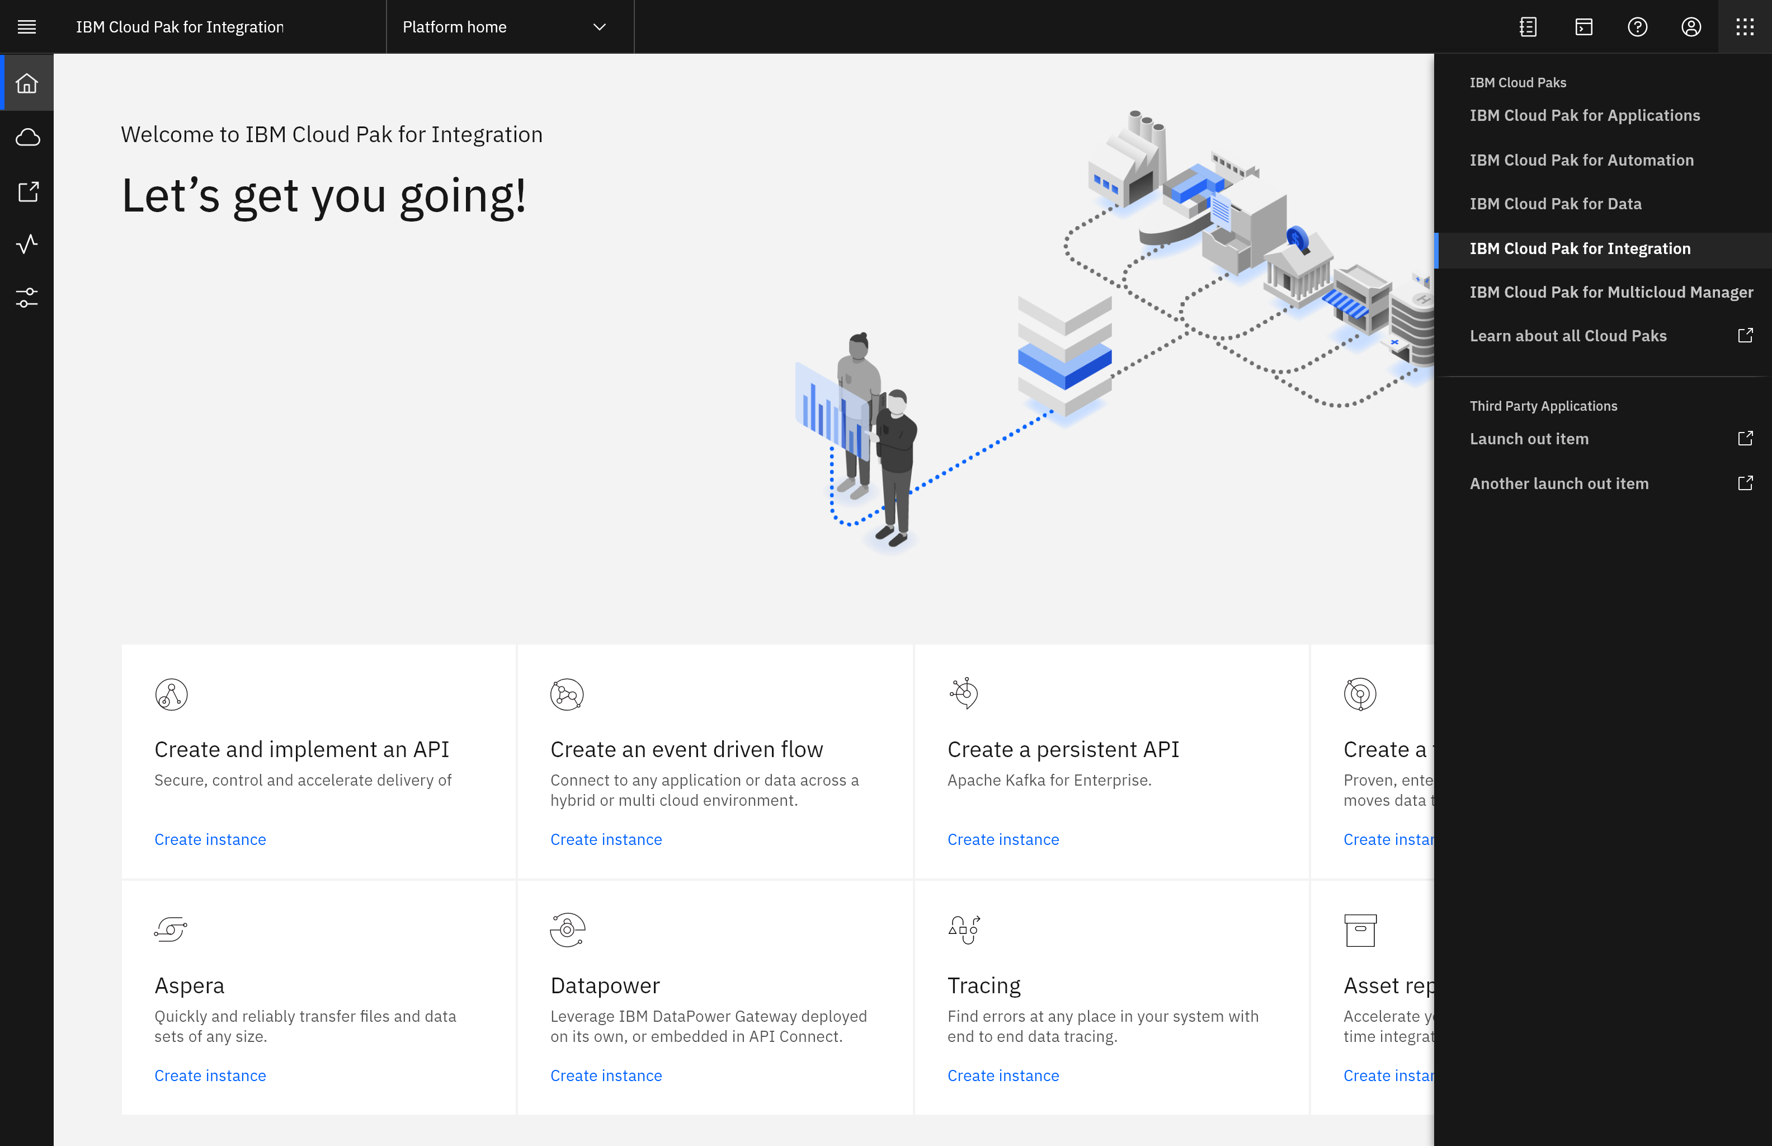Click the API card icon

point(171,694)
